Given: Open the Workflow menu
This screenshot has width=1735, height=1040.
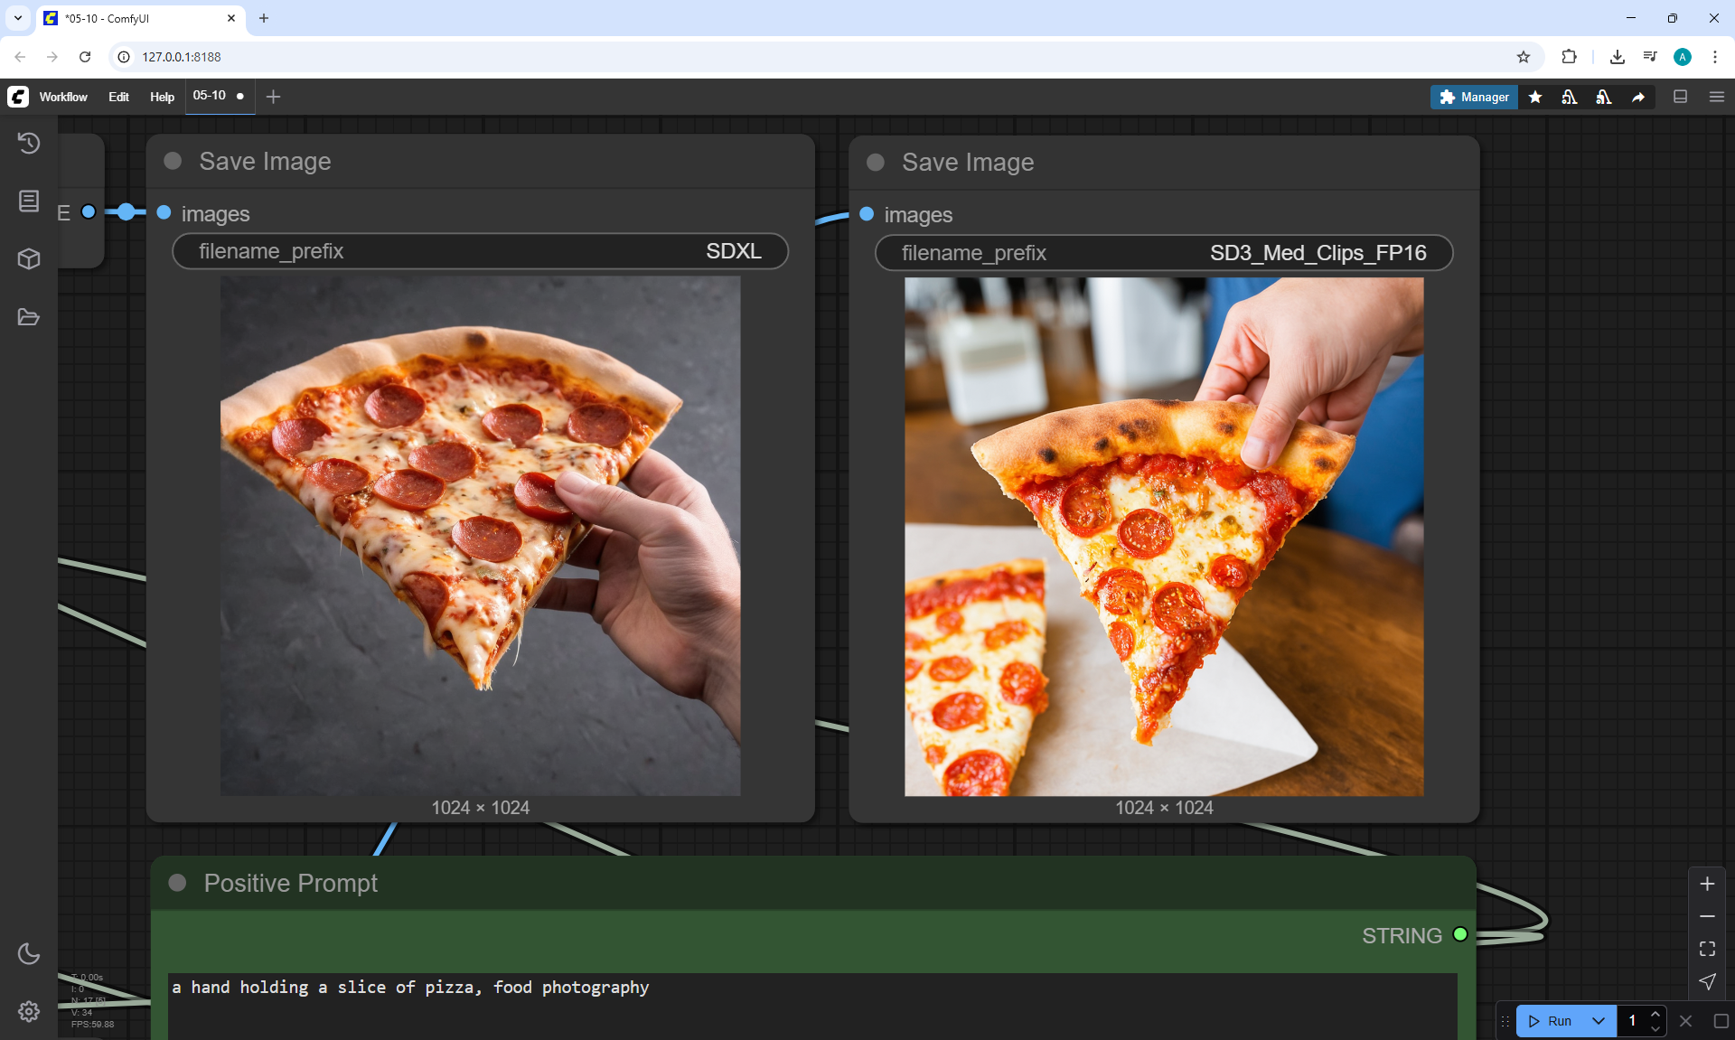Looking at the screenshot, I should (63, 97).
